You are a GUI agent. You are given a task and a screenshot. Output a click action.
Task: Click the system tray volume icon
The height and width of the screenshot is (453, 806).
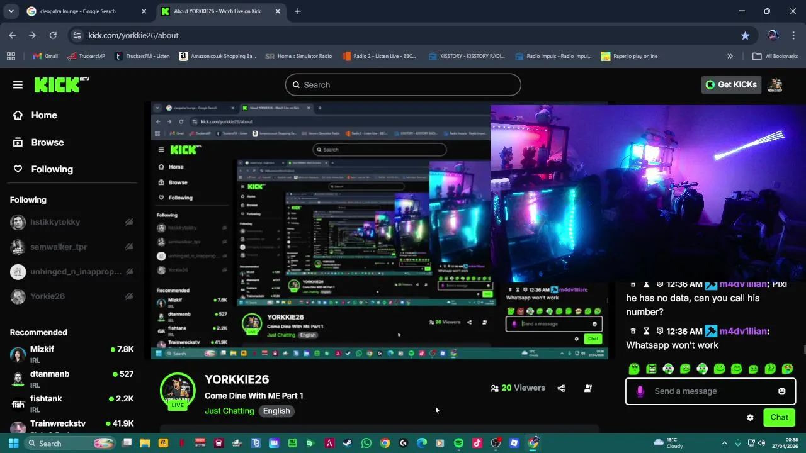(x=761, y=443)
